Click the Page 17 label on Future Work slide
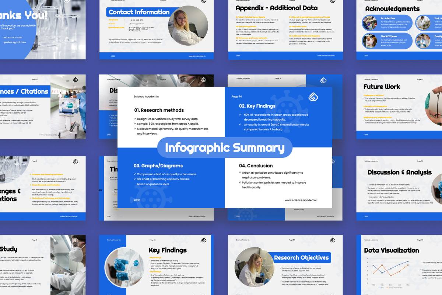Viewport: 442px width, 295px height. (420, 79)
